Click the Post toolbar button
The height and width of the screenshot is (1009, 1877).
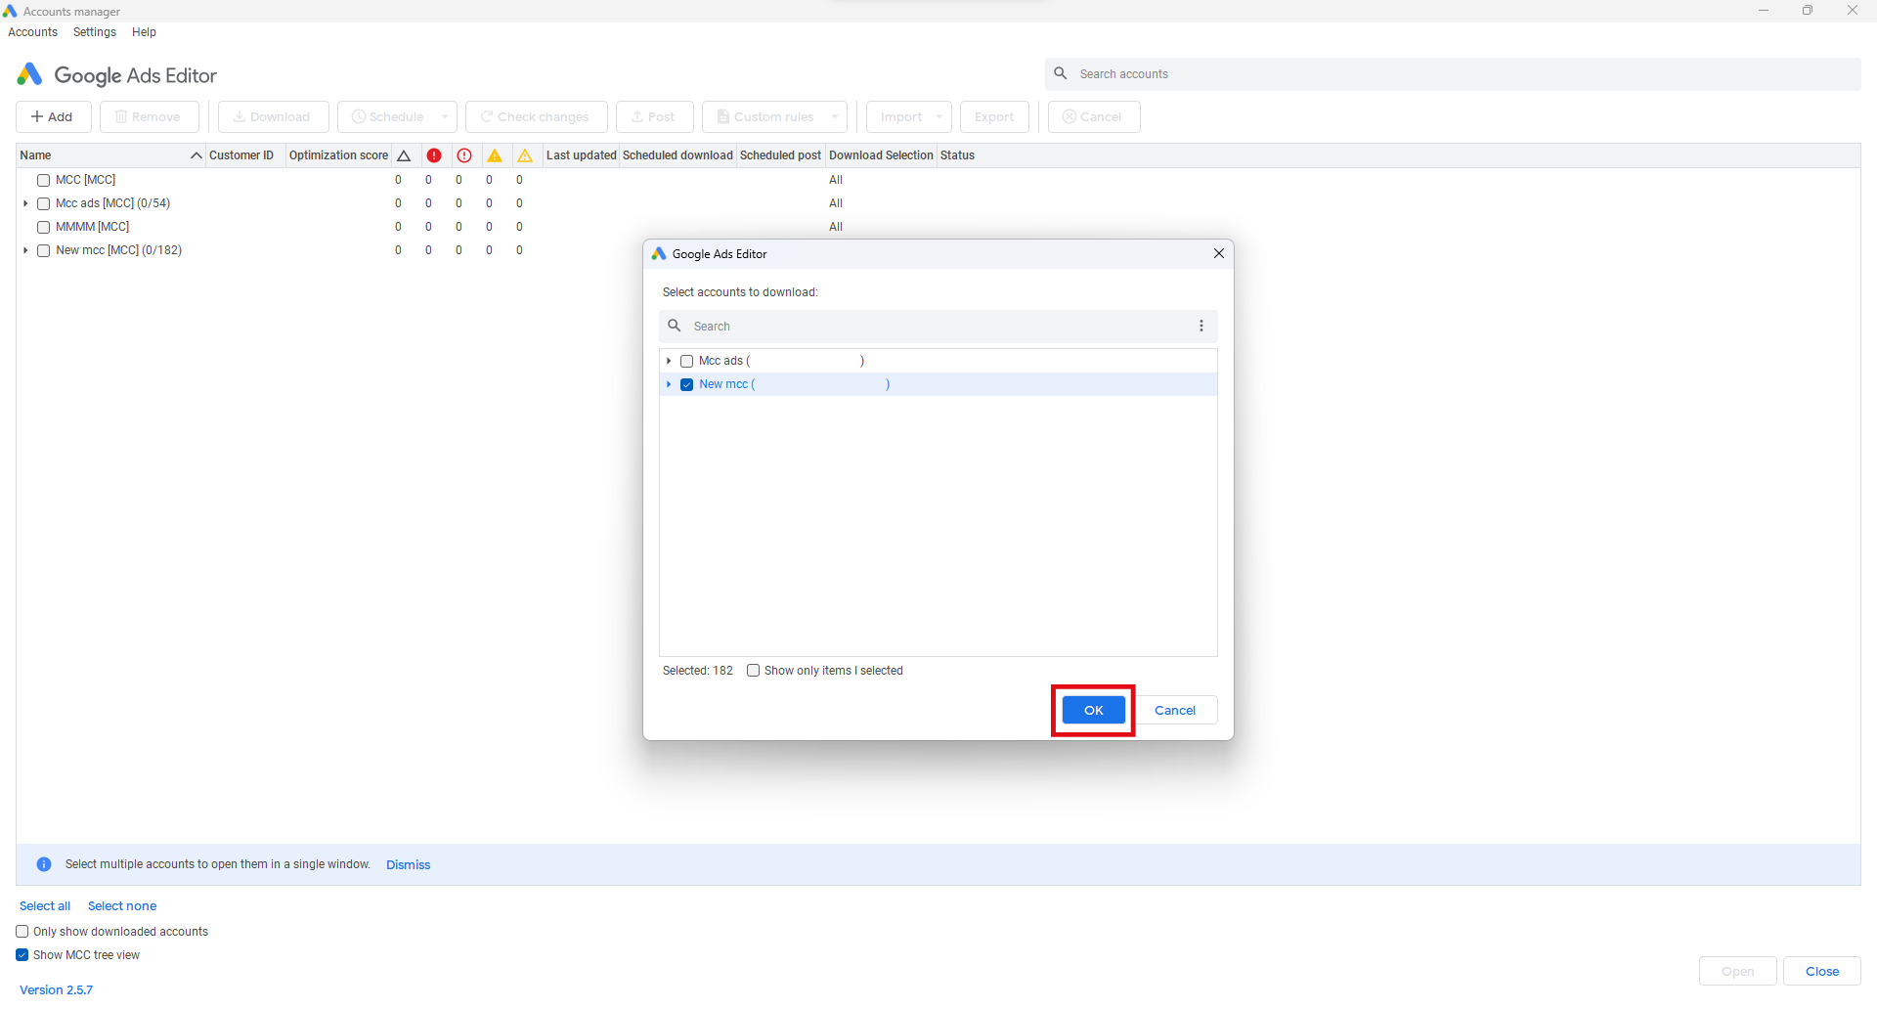pos(655,116)
